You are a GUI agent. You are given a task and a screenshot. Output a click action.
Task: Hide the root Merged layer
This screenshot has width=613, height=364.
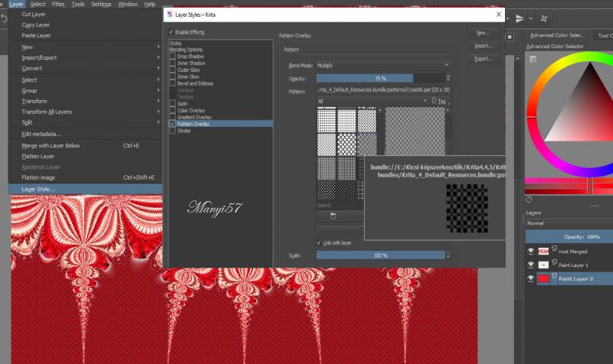point(529,251)
